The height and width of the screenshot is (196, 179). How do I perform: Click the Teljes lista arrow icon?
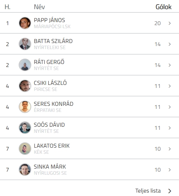point(170,191)
